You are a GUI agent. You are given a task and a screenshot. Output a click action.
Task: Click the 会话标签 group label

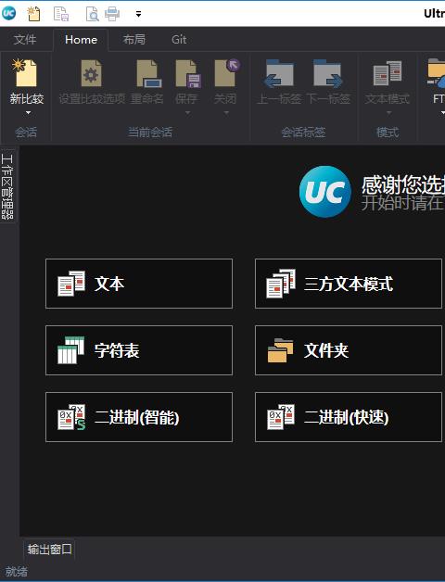(x=303, y=133)
